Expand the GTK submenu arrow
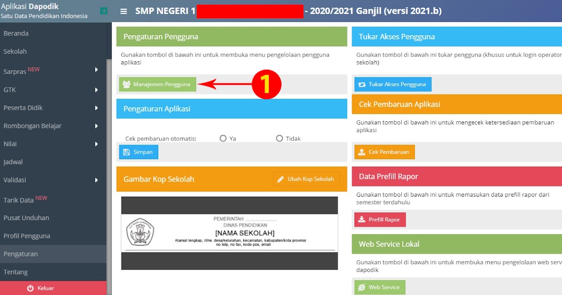 (x=96, y=90)
